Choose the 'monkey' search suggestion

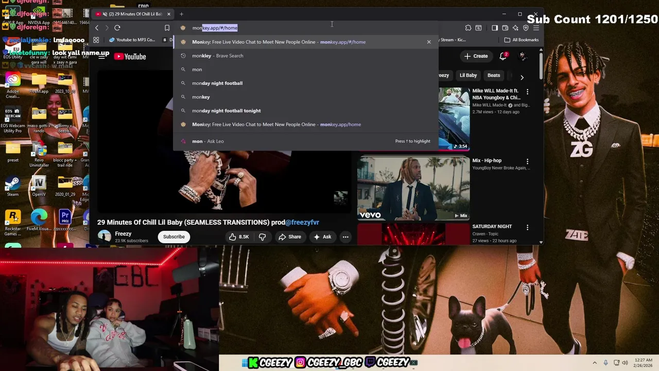[306, 97]
